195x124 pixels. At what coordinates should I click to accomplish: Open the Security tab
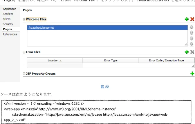pos(8,24)
